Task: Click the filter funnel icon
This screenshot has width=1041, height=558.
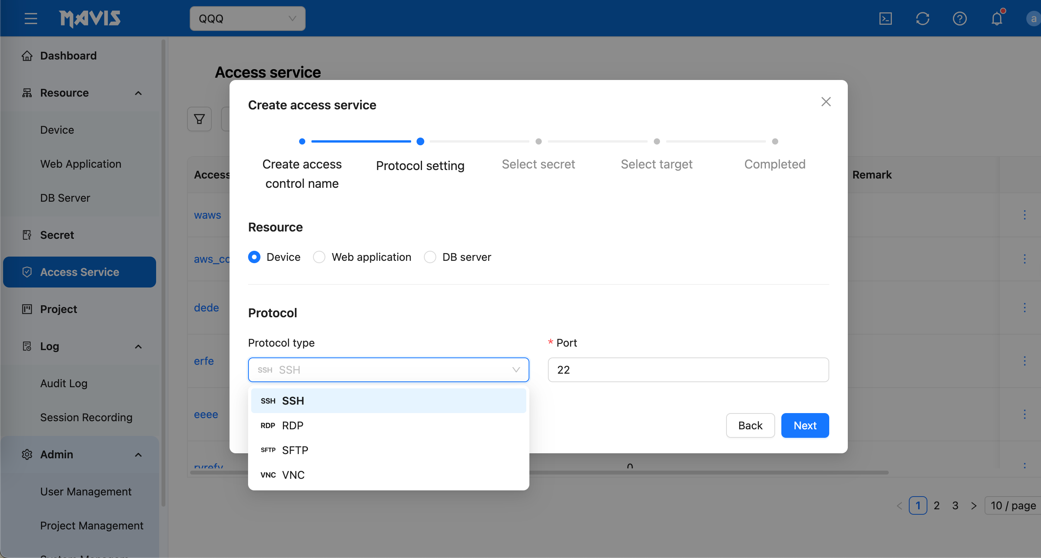Action: pyautogui.click(x=199, y=119)
